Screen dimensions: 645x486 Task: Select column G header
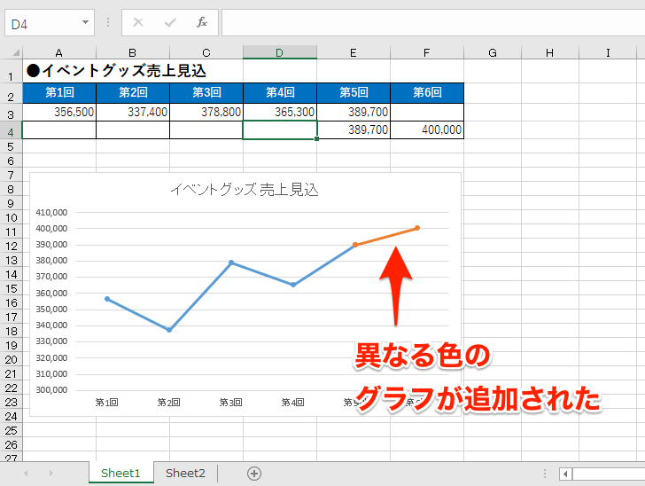click(x=493, y=52)
